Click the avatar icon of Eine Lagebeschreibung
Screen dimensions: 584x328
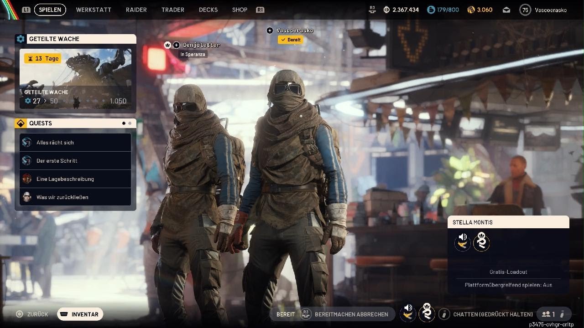[x=27, y=179]
